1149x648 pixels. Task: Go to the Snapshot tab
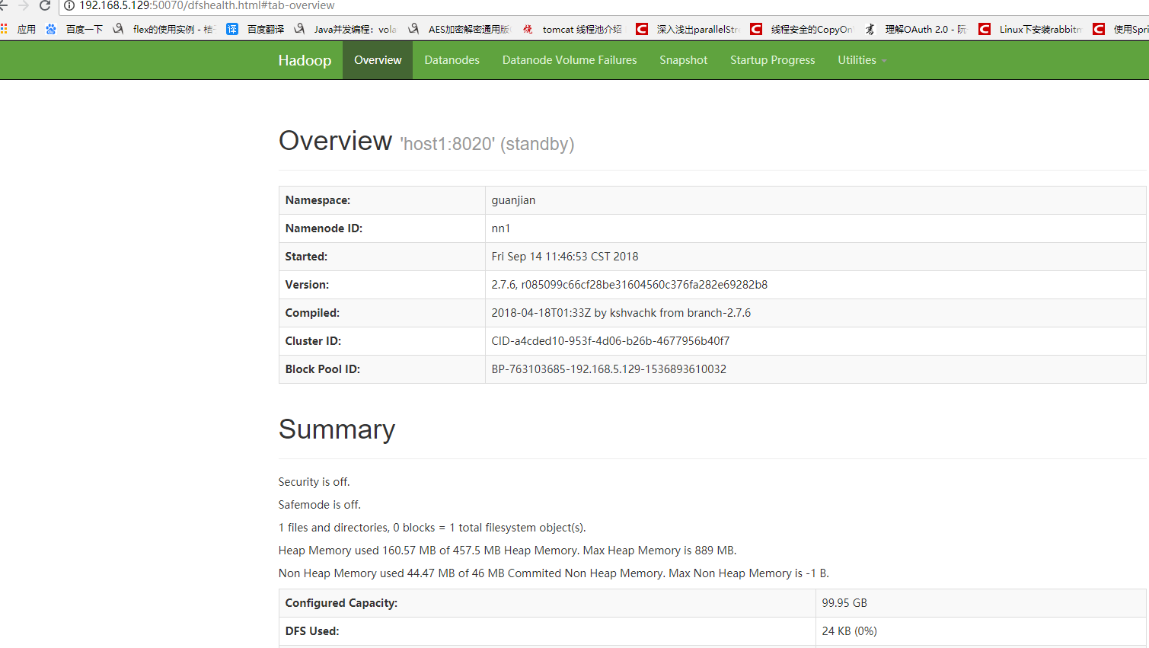[683, 60]
